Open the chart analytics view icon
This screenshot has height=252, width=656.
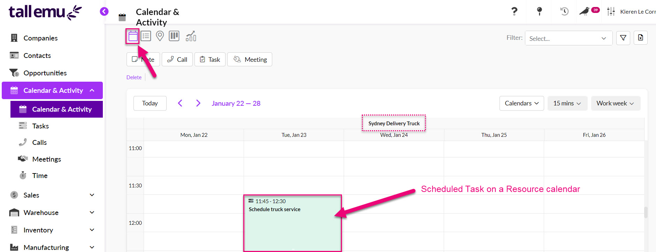191,36
